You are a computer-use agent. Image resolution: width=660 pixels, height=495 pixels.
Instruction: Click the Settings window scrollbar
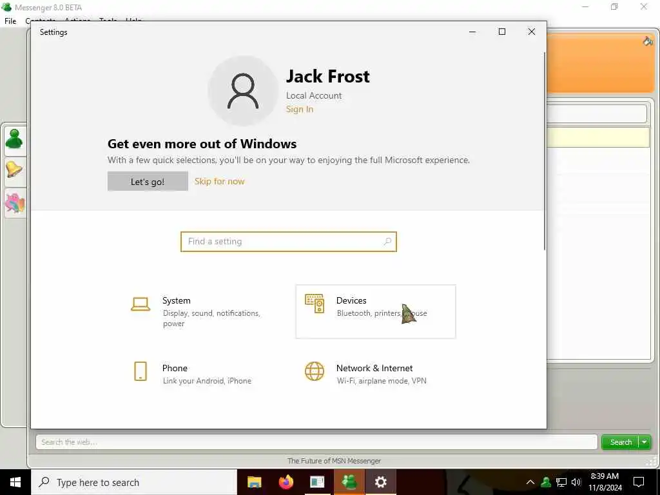coord(545,151)
